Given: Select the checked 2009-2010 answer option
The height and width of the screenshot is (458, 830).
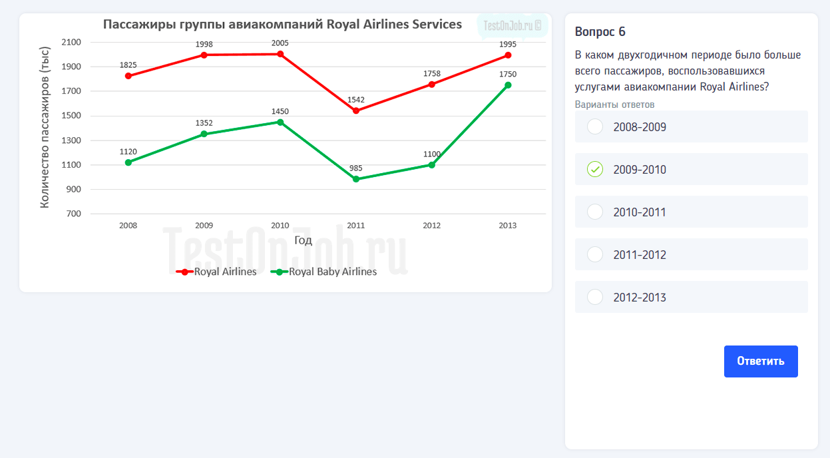Looking at the screenshot, I should click(x=595, y=170).
